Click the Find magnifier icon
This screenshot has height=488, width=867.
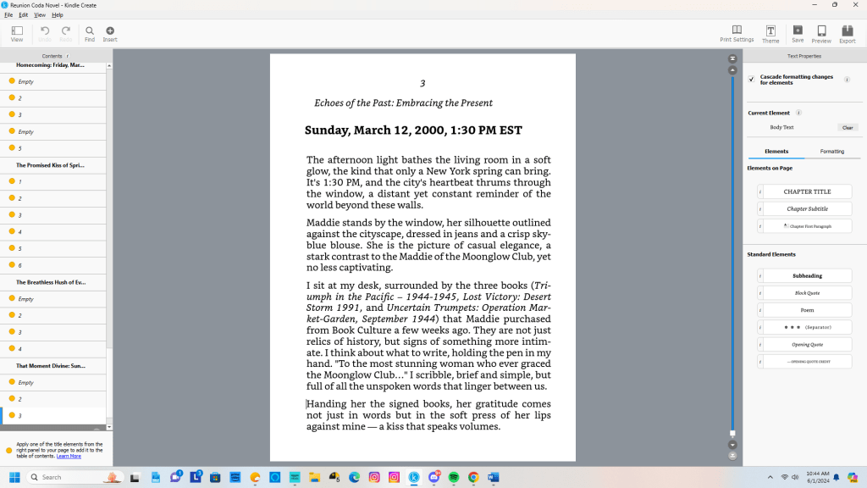pyautogui.click(x=90, y=34)
